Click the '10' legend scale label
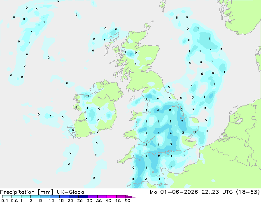Image resolution: width=261 pixels, height=202 pixels. [51, 200]
